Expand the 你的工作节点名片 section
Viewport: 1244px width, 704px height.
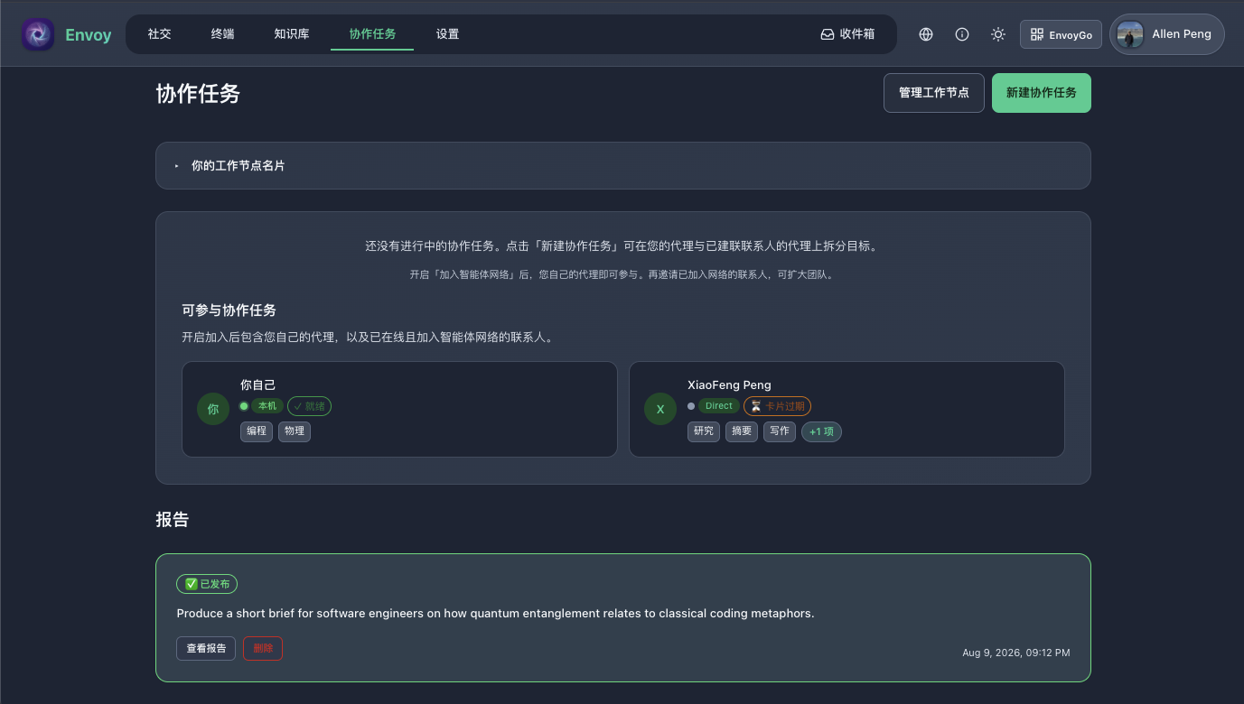623,166
